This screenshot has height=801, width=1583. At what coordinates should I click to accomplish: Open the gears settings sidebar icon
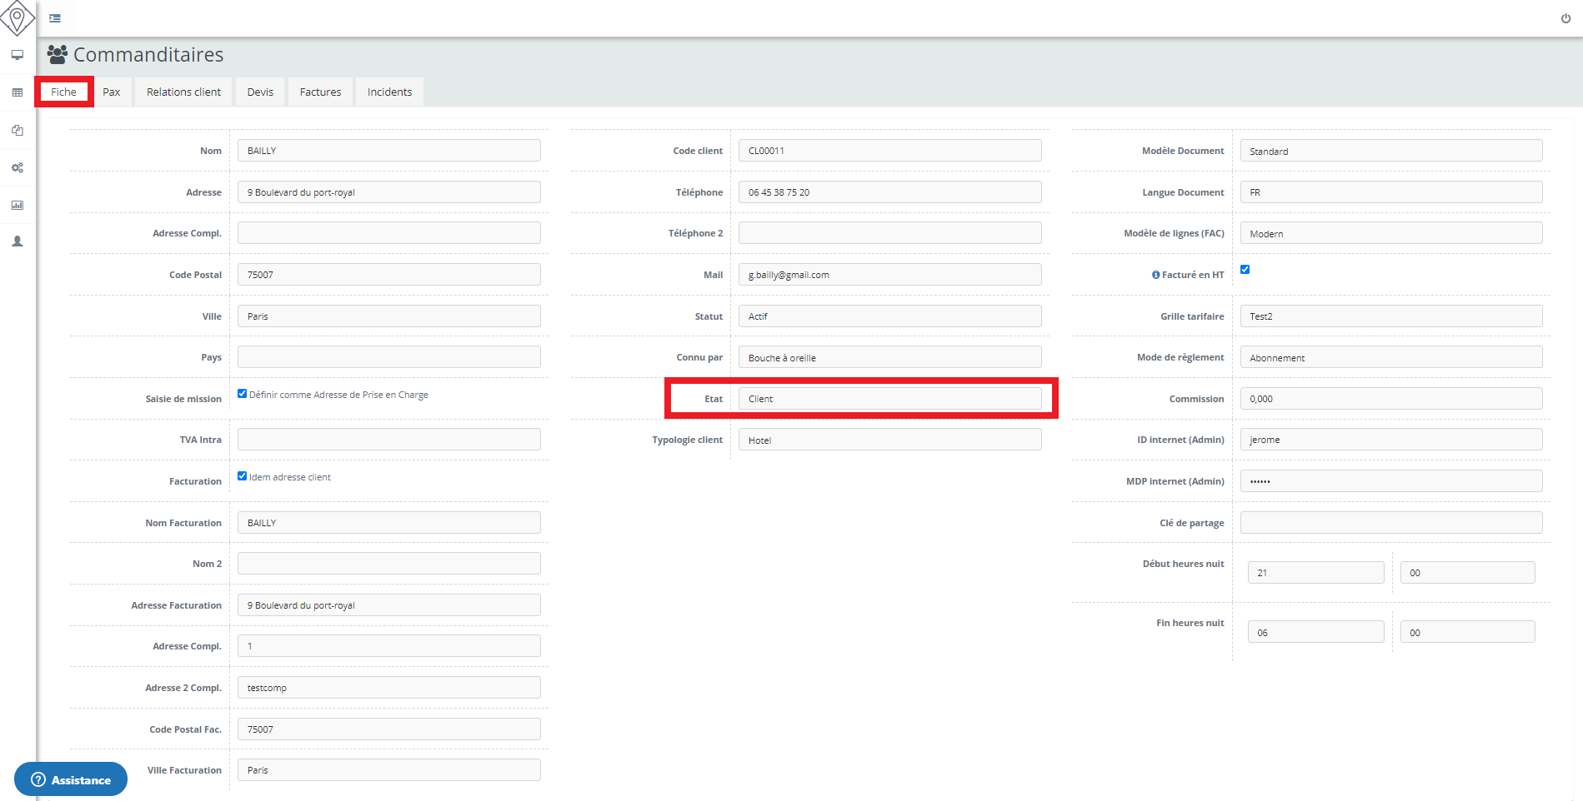(x=17, y=167)
